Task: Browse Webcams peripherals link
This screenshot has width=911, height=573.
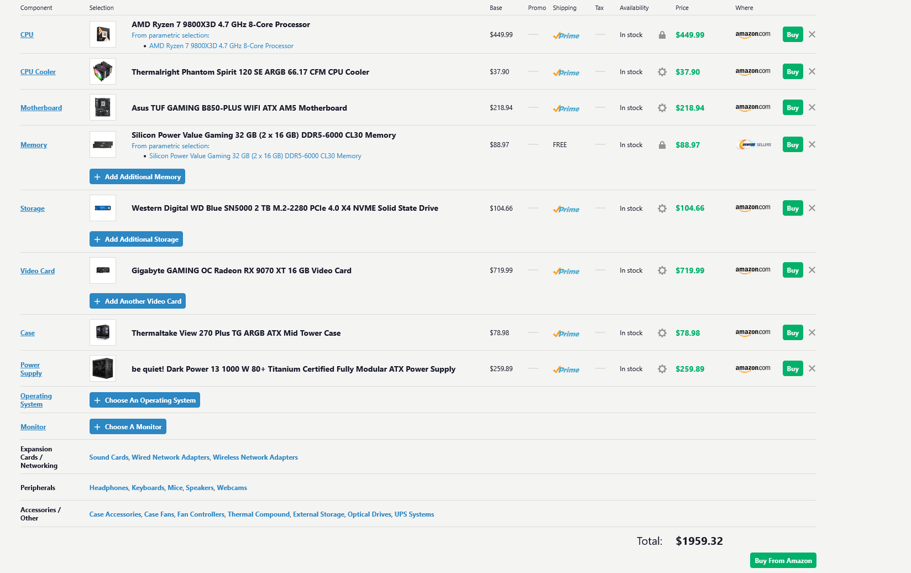Action: [232, 488]
